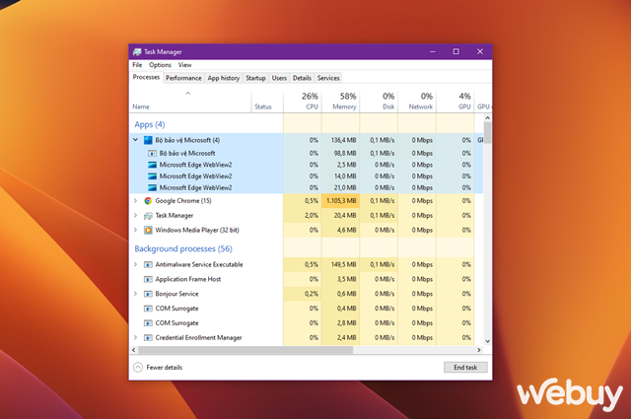Switch to the Users tab
631x419 pixels.
(x=279, y=78)
